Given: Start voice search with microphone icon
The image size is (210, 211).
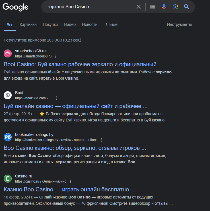Looking at the screenshot, I should point(164,7).
